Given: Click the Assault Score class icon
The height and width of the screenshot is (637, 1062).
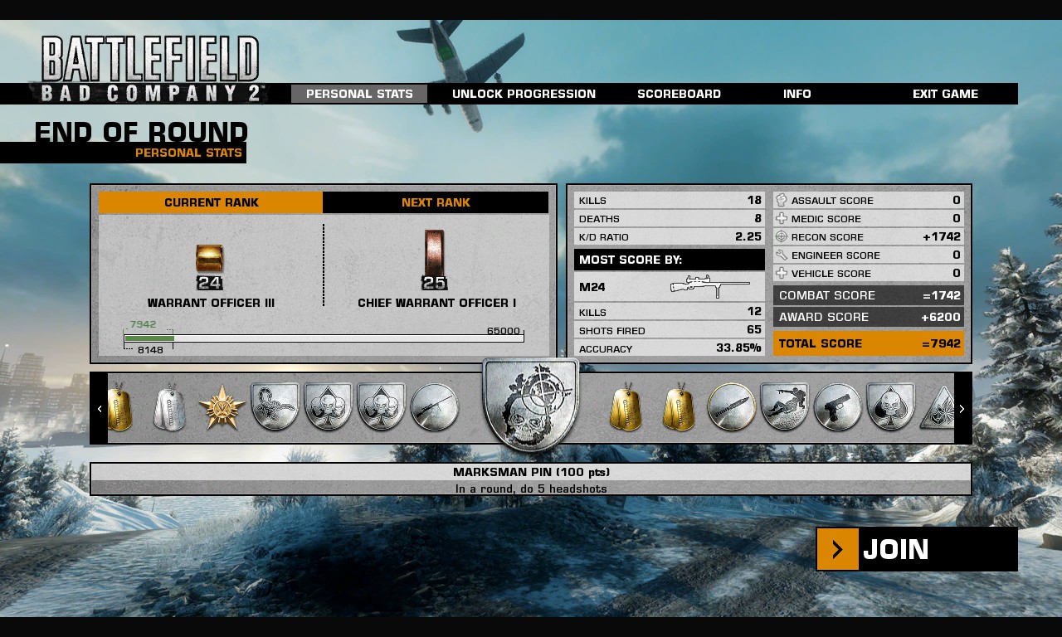Looking at the screenshot, I should click(781, 200).
